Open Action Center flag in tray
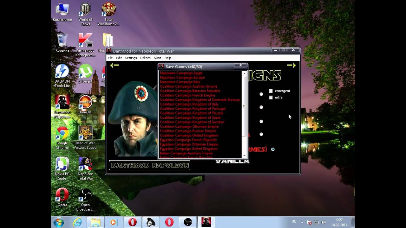This screenshot has width=406, height=228. click(310, 222)
